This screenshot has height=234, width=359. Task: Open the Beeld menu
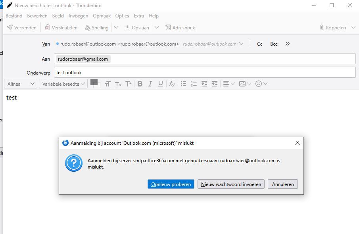pos(58,16)
